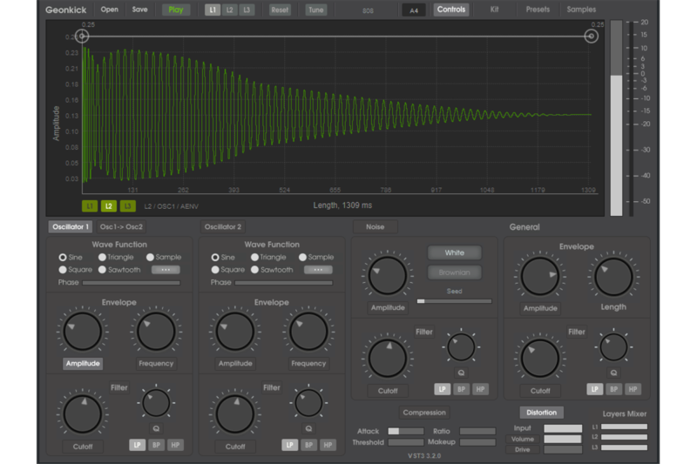This screenshot has height=464, width=697.
Task: Enable the Distortion effect
Action: [541, 413]
